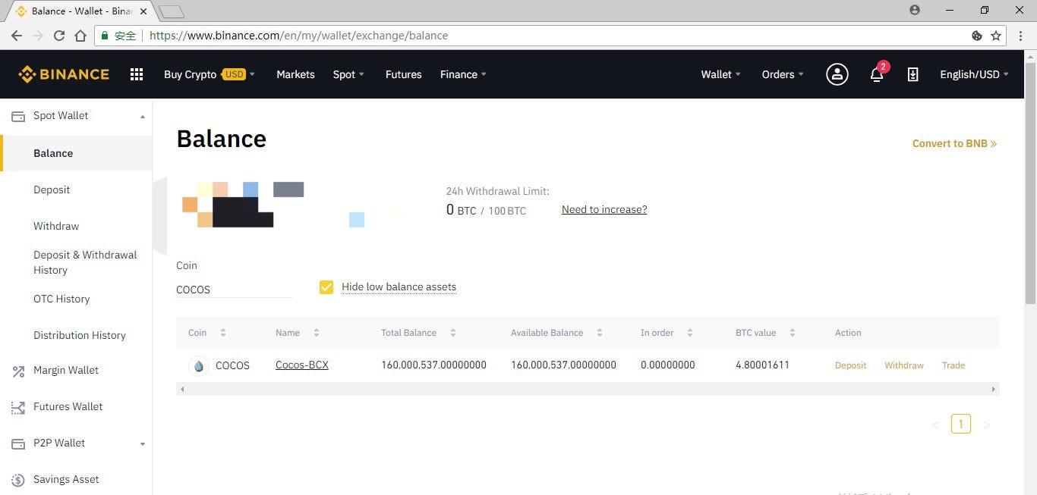1037x495 pixels.
Task: Click pagination page 1 button
Action: pyautogui.click(x=960, y=425)
